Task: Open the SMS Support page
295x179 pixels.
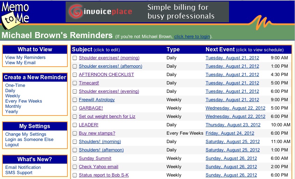Action: tap(19, 173)
